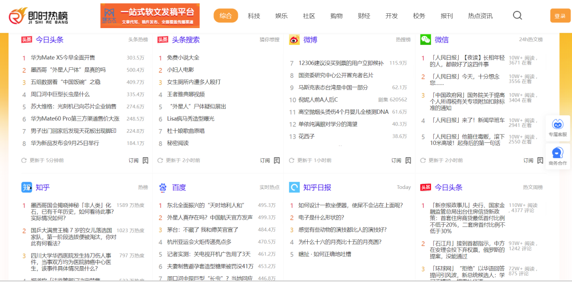The width and height of the screenshot is (572, 282).
Task: Open the search magnifier icon
Action: point(517,15)
